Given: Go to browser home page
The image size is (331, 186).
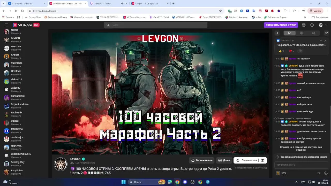Looking at the screenshot, I should 22,11.
